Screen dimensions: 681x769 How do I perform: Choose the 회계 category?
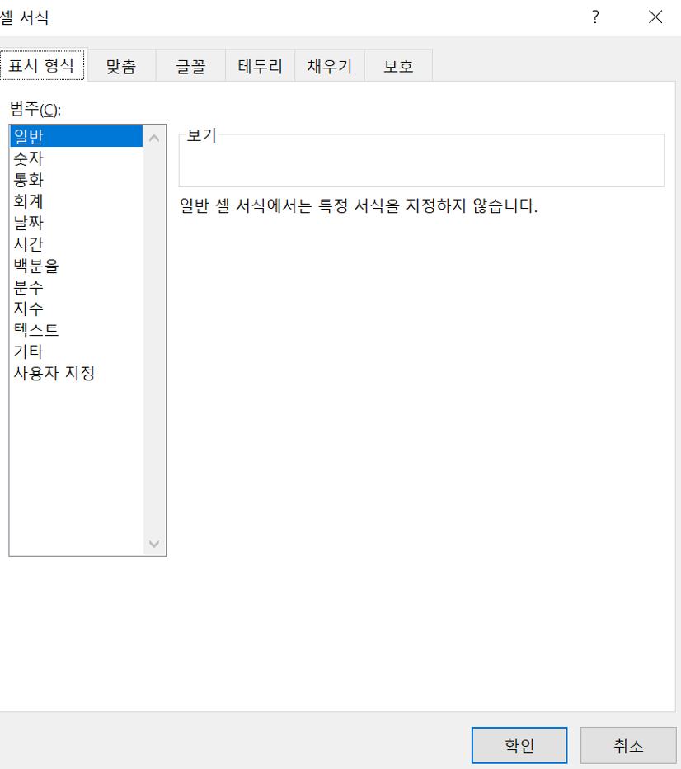coord(77,201)
